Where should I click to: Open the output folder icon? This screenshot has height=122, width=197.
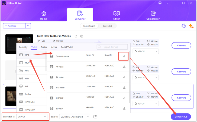pyautogui.click(x=95, y=117)
